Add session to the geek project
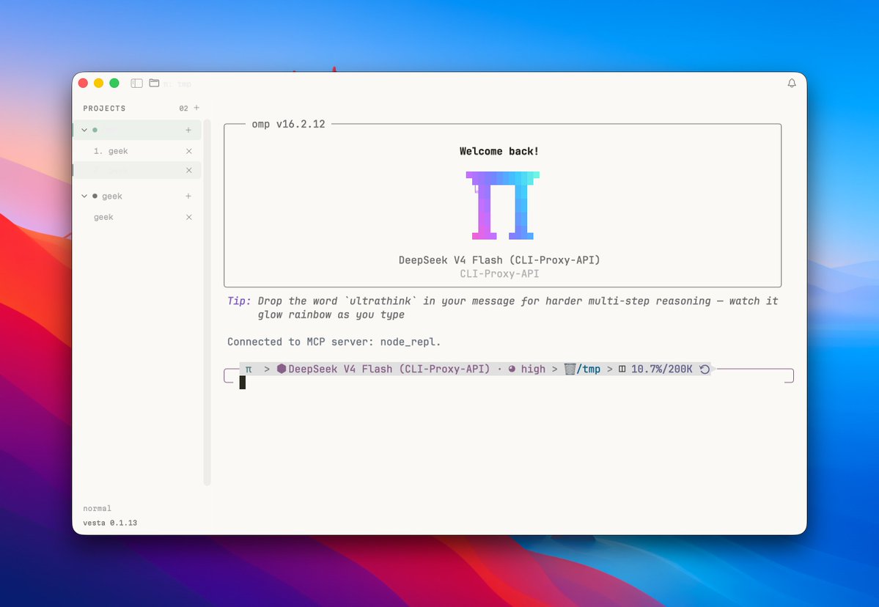This screenshot has height=607, width=879. point(188,196)
